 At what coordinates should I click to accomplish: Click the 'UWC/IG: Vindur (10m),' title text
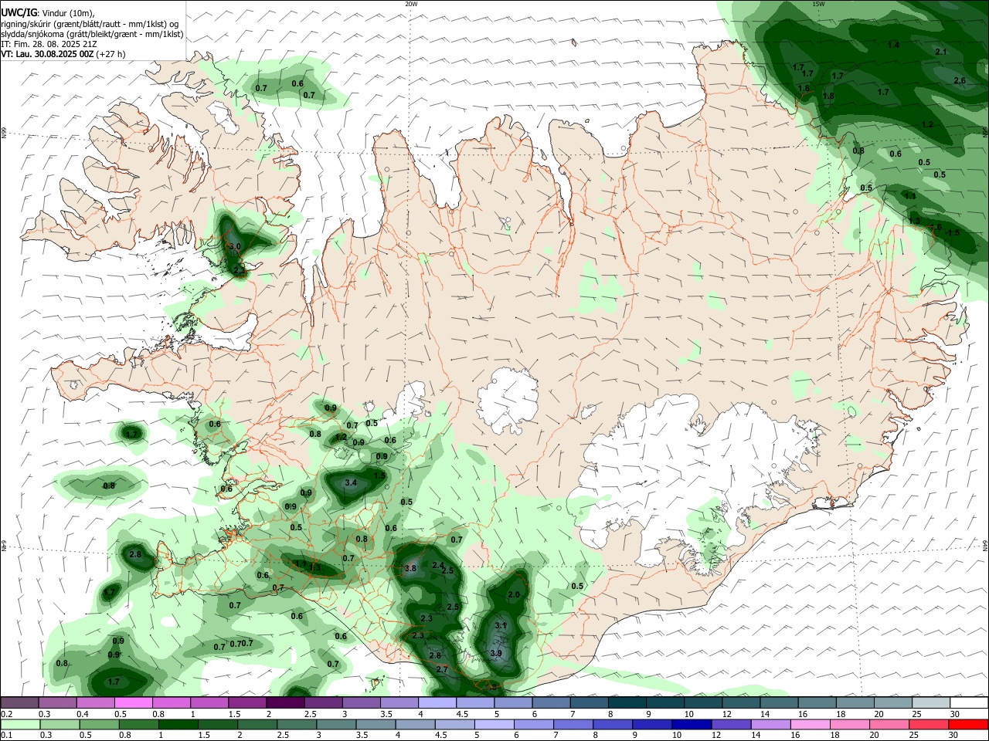pyautogui.click(x=46, y=12)
